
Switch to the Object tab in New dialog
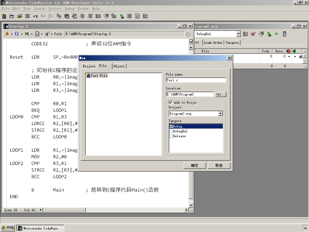pos(119,66)
